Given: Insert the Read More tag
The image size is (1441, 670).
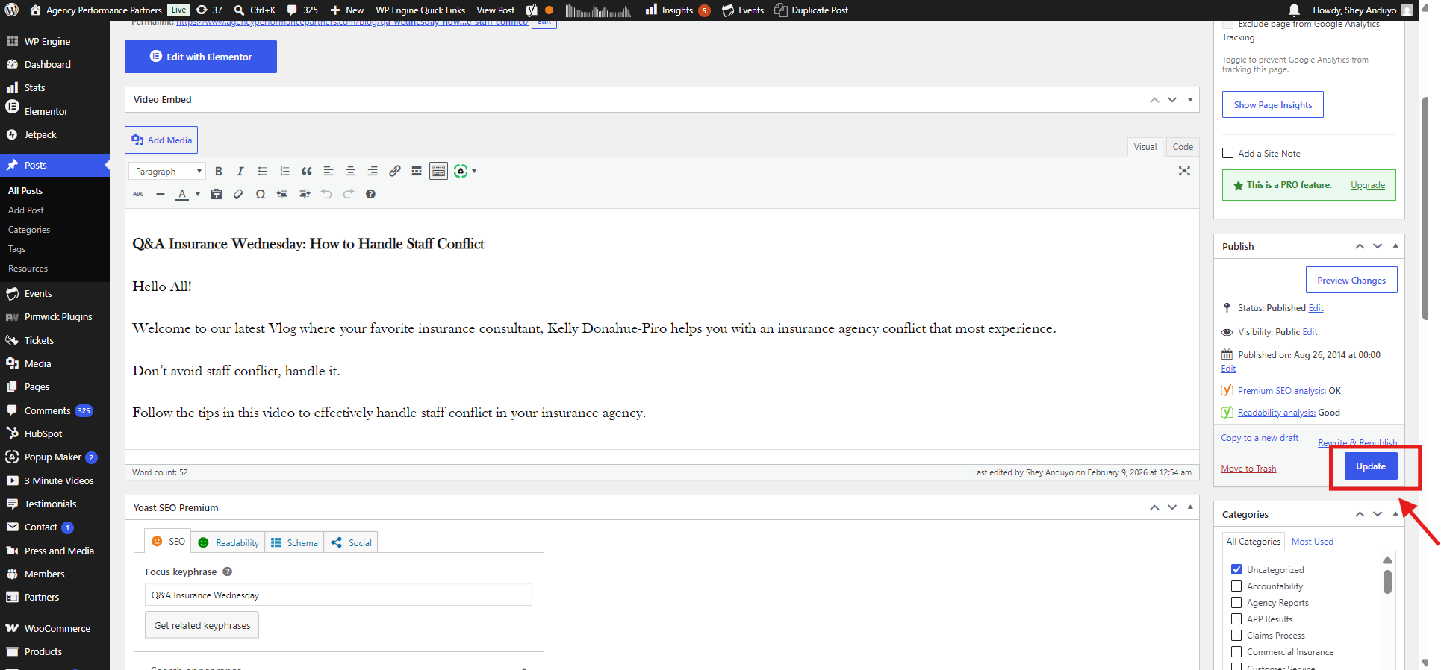Looking at the screenshot, I should (417, 172).
